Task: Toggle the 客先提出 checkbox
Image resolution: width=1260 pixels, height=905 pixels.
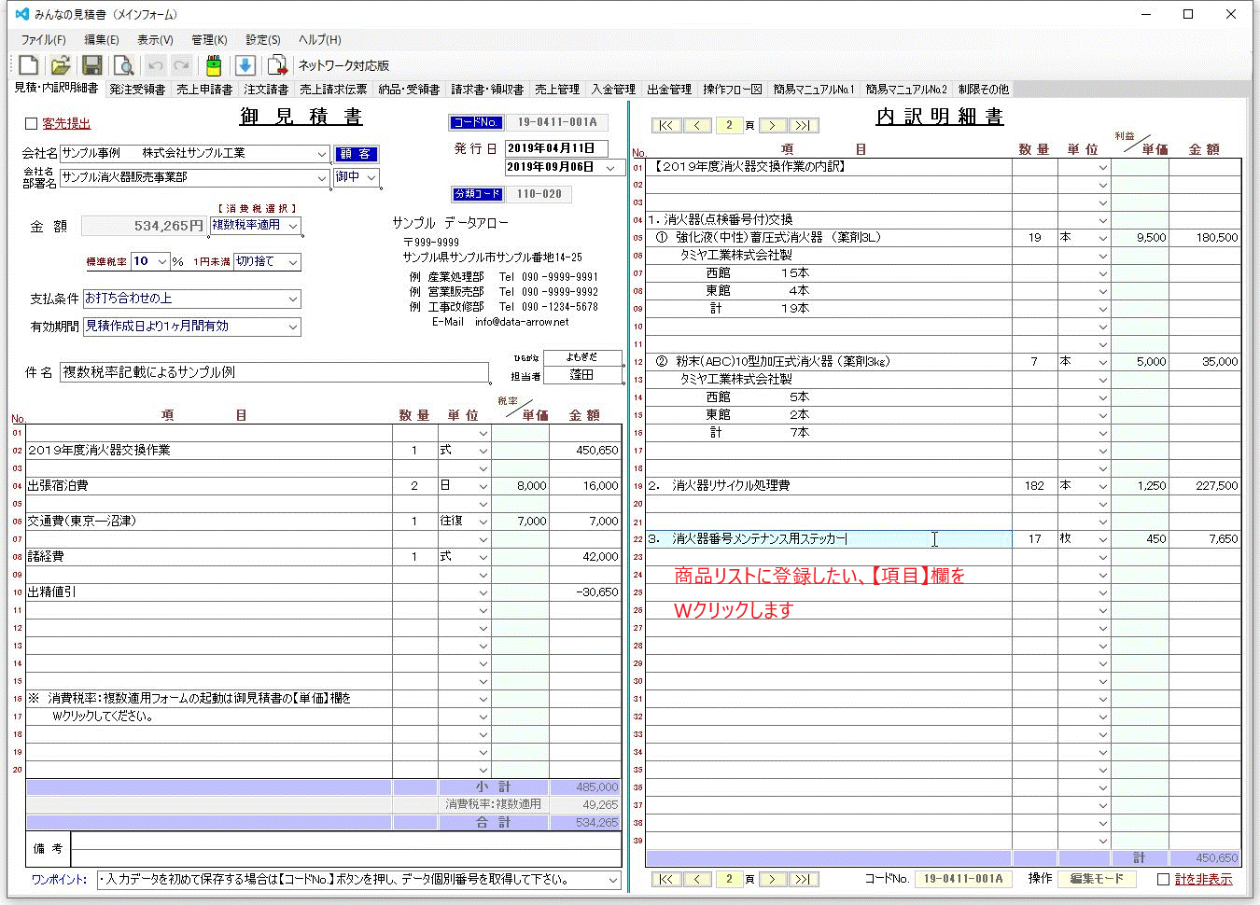Action: (31, 123)
